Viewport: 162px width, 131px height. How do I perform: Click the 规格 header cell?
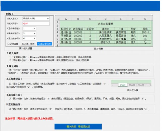[x=145, y=29]
